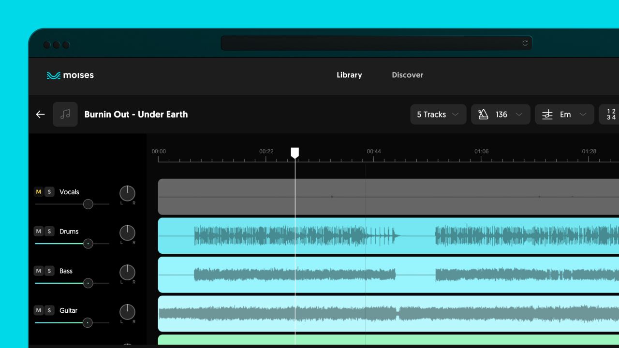This screenshot has width=619, height=348.
Task: Click the Drums volume slider handle
Action: (88, 244)
